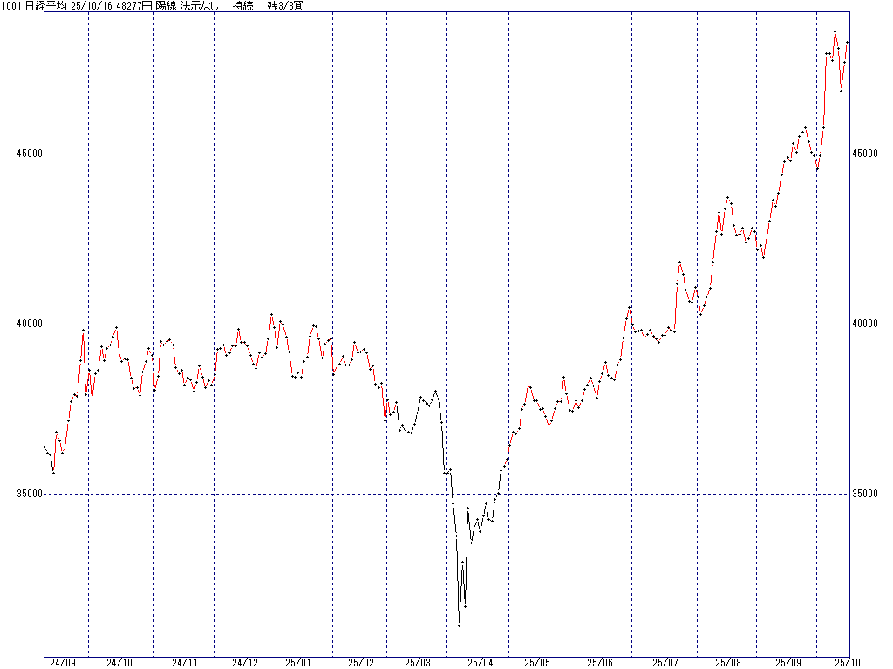The image size is (893, 669).
Task: Click the 1001 code in the header
Action: click(x=12, y=6)
